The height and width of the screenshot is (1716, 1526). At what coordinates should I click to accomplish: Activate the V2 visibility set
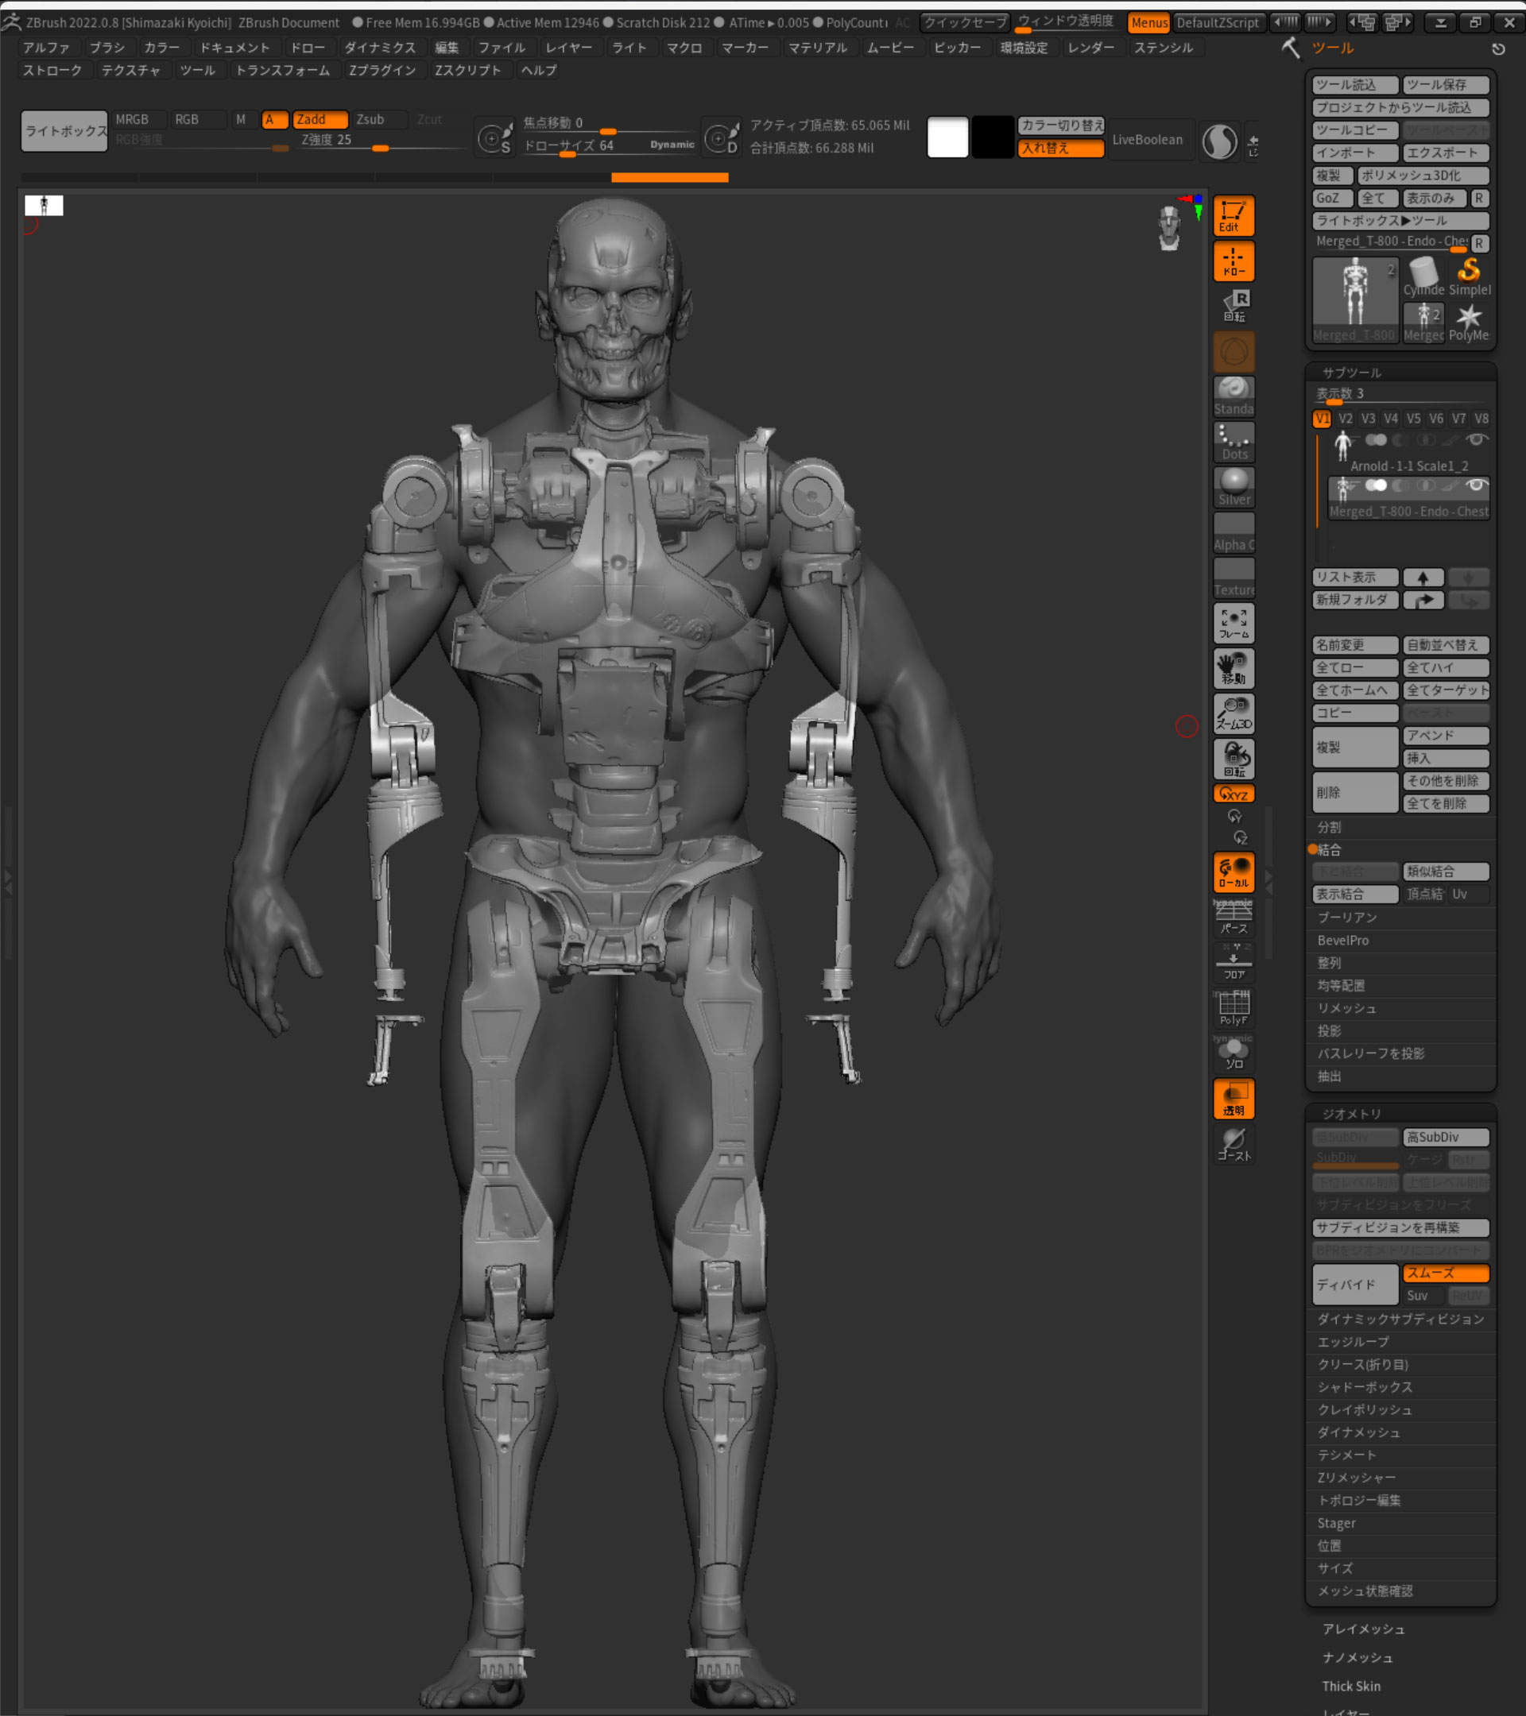1346,418
